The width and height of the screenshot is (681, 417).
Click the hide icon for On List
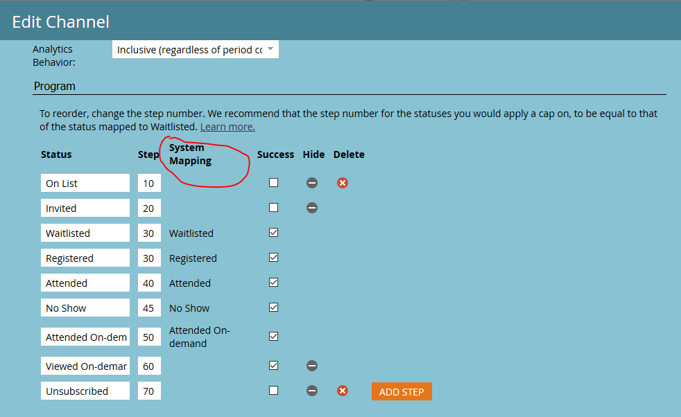312,183
